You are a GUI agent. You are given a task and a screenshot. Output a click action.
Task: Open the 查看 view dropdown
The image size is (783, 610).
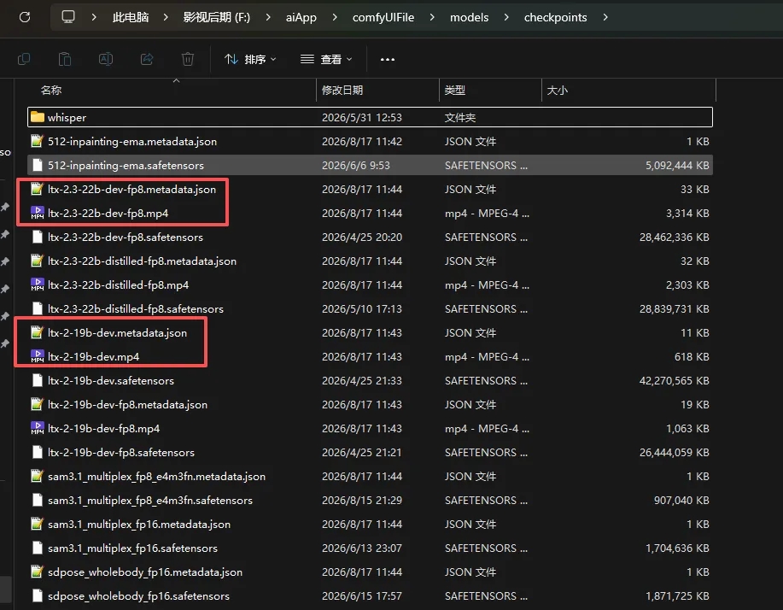coord(326,60)
